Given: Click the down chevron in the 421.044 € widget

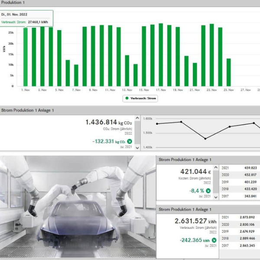Looking at the screenshot, I should tap(216, 197).
